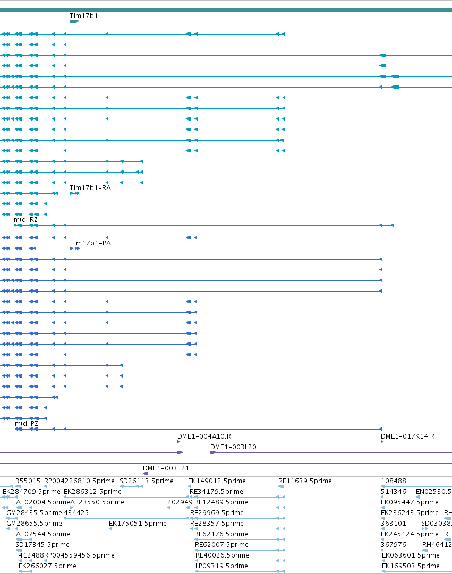Viewport: 452px width, 574px height.
Task: Click EST label 363101
Action: click(394, 524)
